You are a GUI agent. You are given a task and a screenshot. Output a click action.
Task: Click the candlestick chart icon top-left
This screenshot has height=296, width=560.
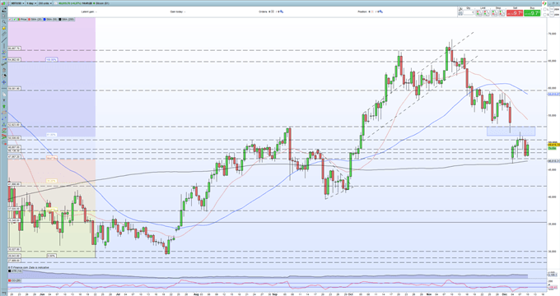click(x=3, y=3)
